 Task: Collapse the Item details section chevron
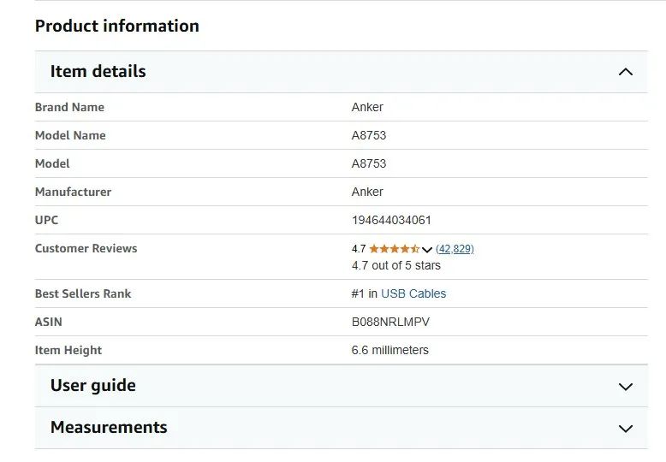625,72
